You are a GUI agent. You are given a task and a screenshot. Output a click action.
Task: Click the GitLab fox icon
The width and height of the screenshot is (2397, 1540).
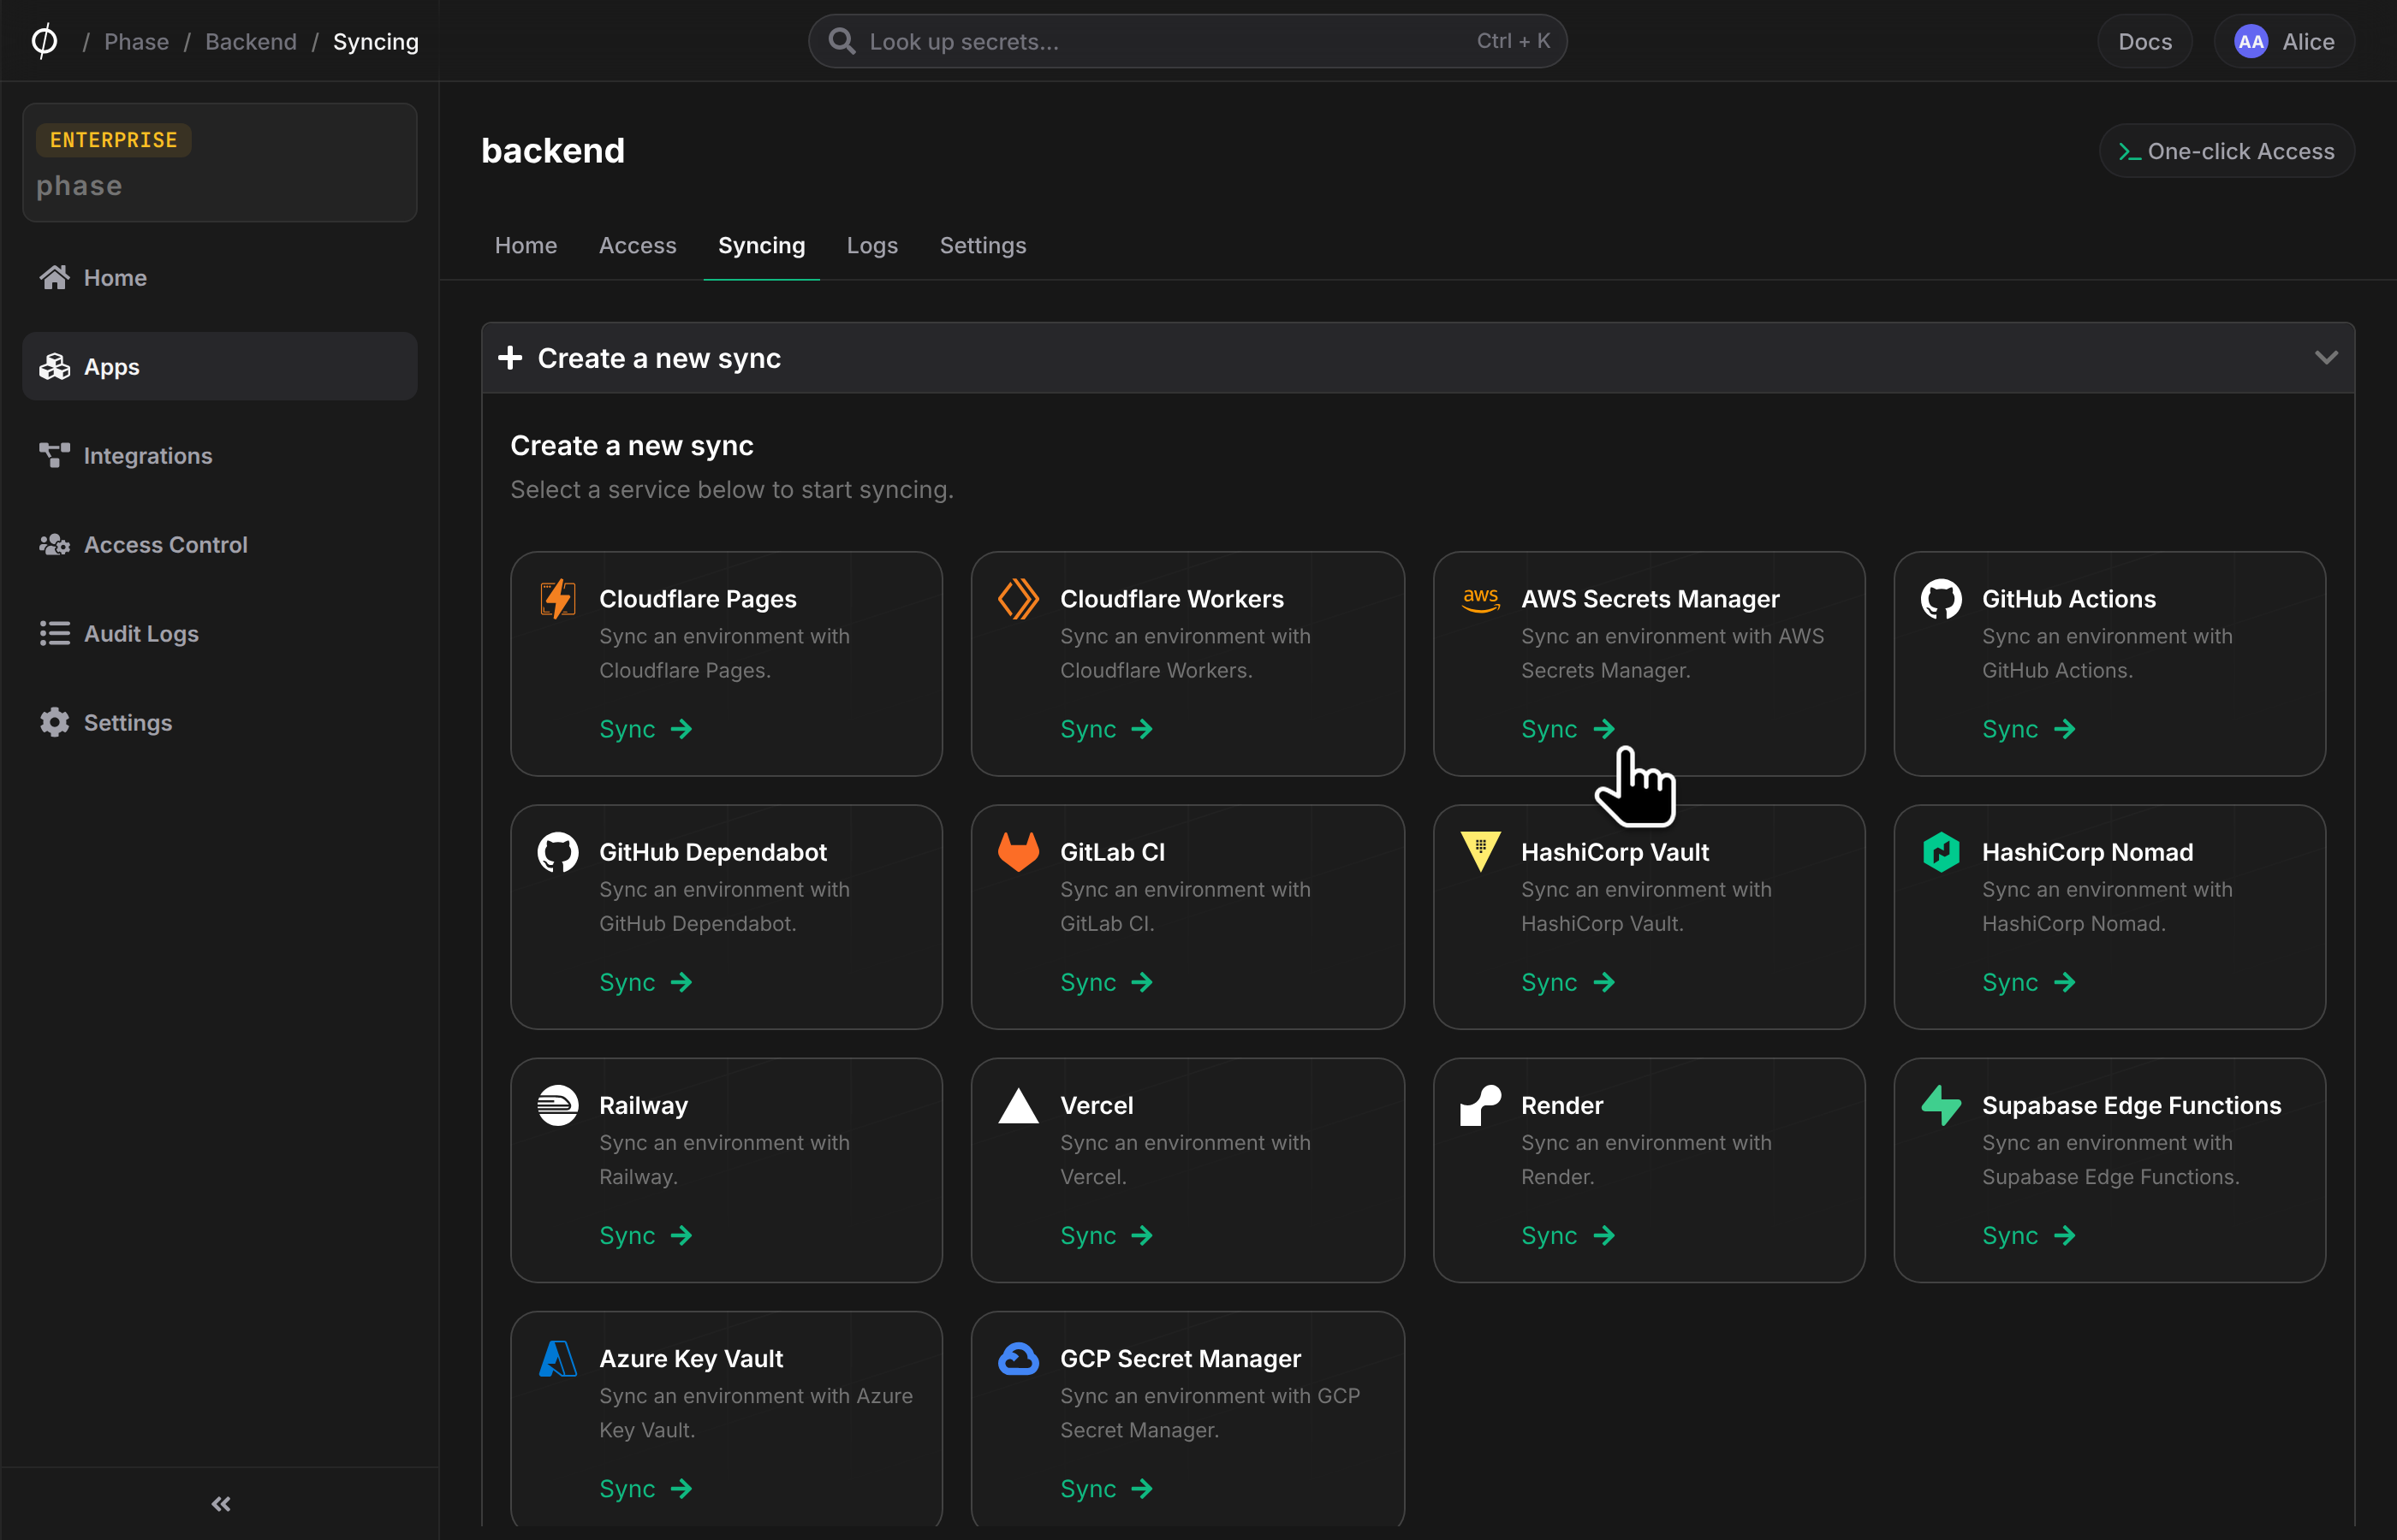1019,851
